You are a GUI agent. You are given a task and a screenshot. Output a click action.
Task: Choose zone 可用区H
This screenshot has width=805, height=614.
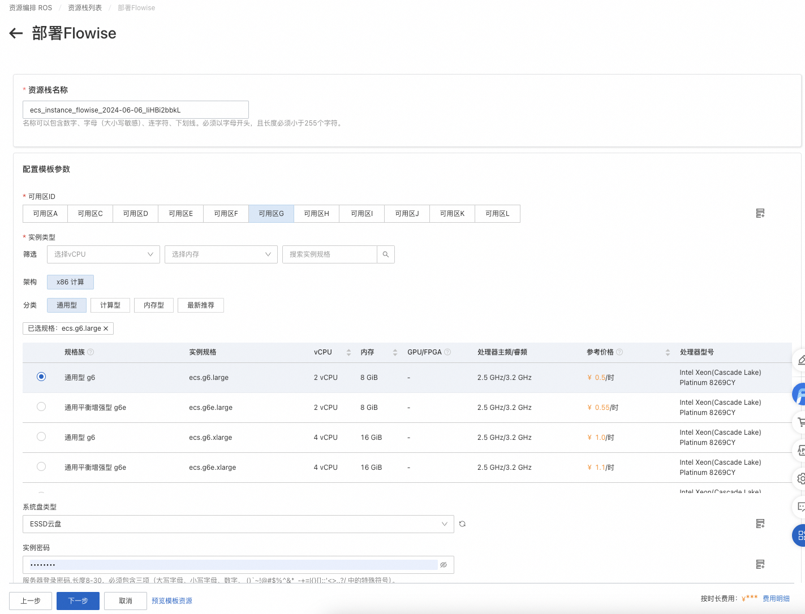coord(317,214)
